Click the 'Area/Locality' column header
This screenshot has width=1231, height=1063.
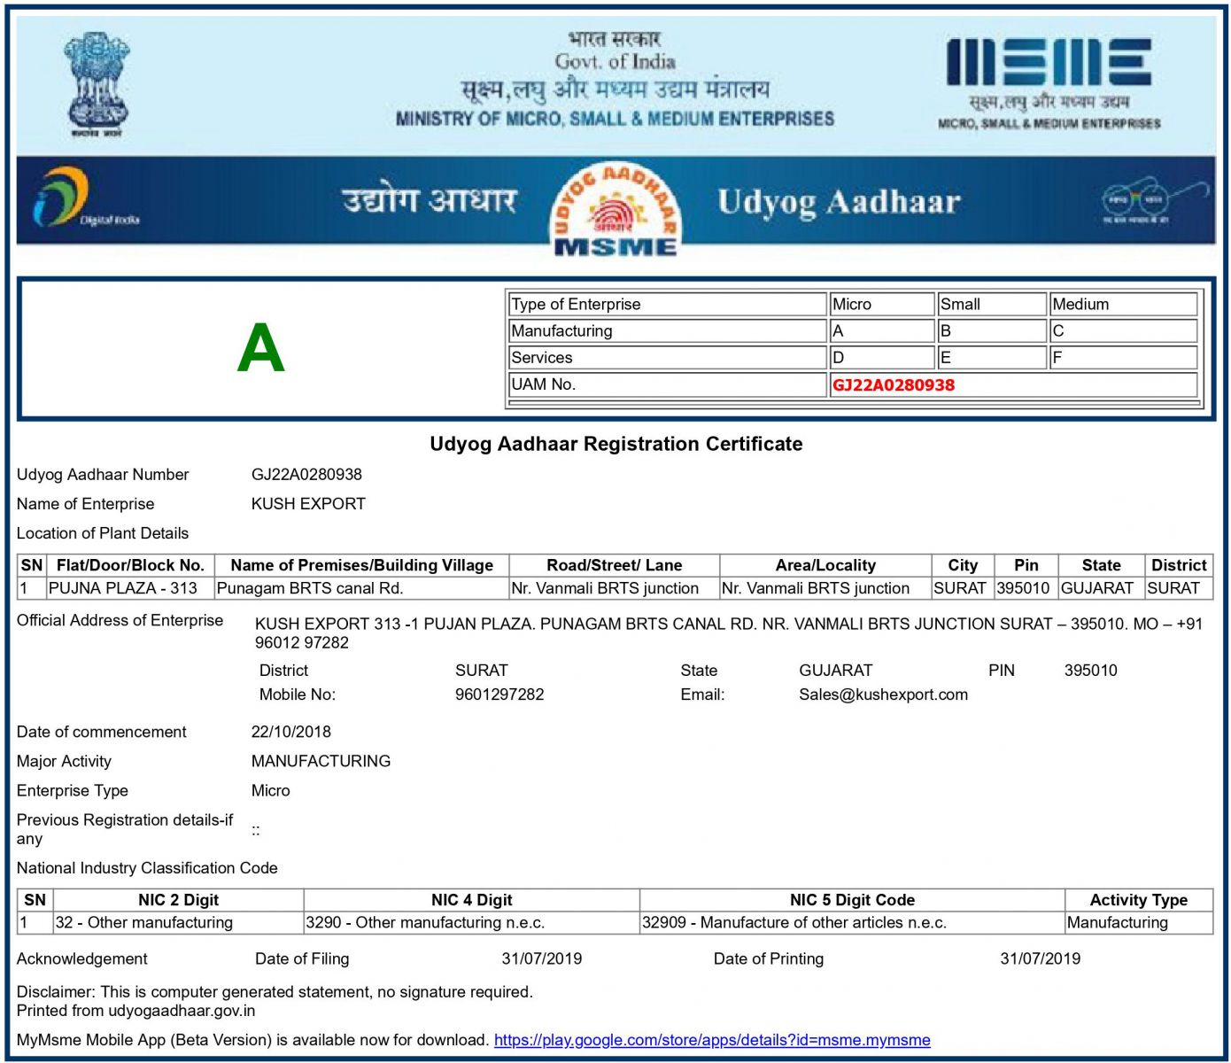(x=825, y=565)
